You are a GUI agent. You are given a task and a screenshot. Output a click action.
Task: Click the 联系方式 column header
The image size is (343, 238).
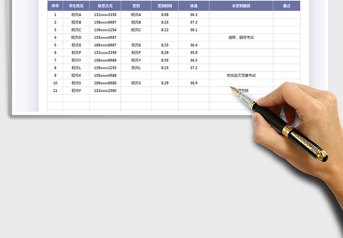[x=105, y=6]
